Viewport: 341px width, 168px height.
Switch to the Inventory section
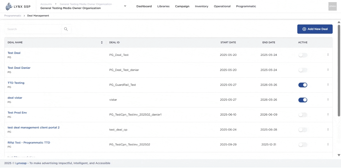[x=201, y=6]
